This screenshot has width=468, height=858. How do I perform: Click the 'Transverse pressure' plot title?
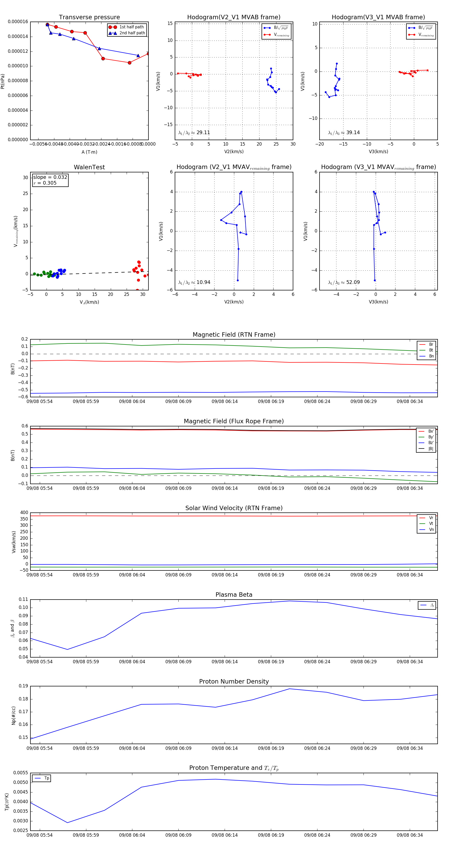(89, 17)
